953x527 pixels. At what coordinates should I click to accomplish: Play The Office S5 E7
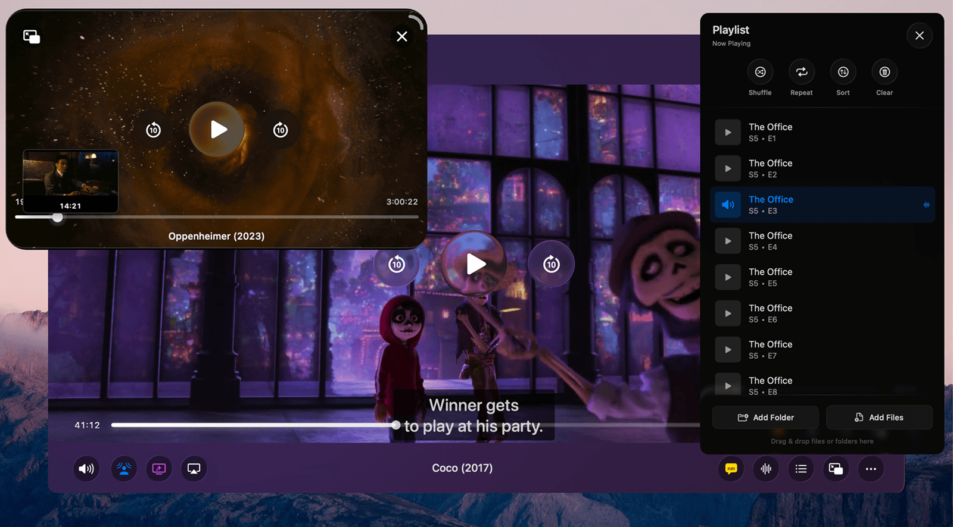tap(728, 350)
